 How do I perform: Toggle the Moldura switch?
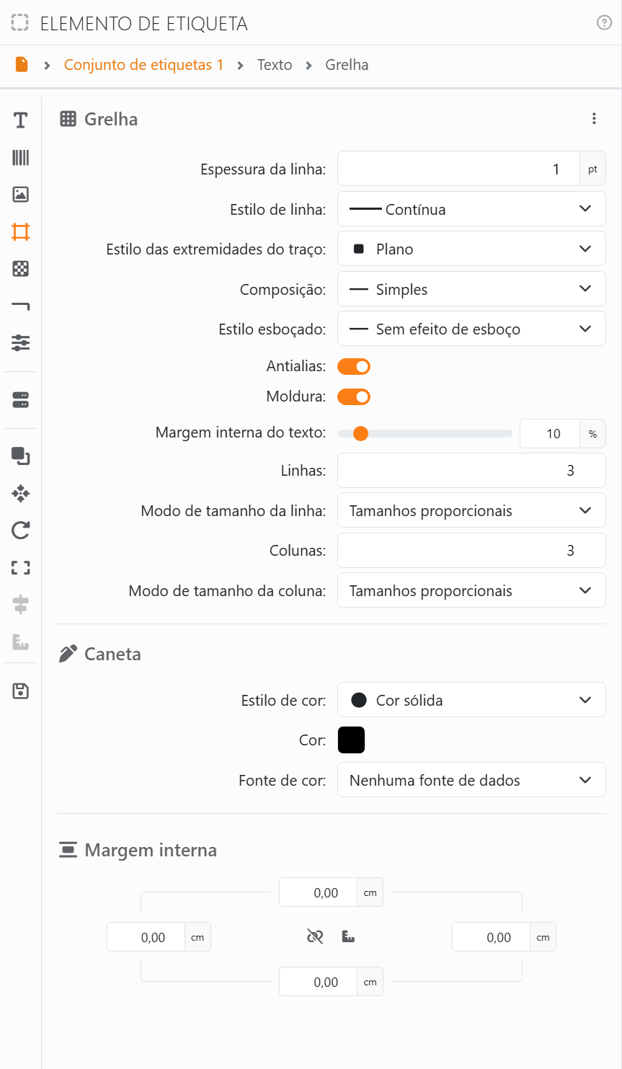(354, 396)
